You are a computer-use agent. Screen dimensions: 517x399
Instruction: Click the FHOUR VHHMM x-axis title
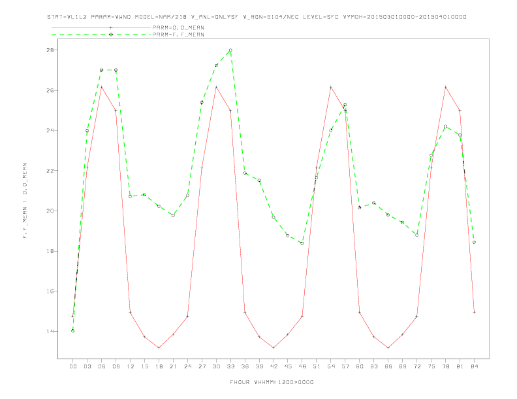coord(272,382)
